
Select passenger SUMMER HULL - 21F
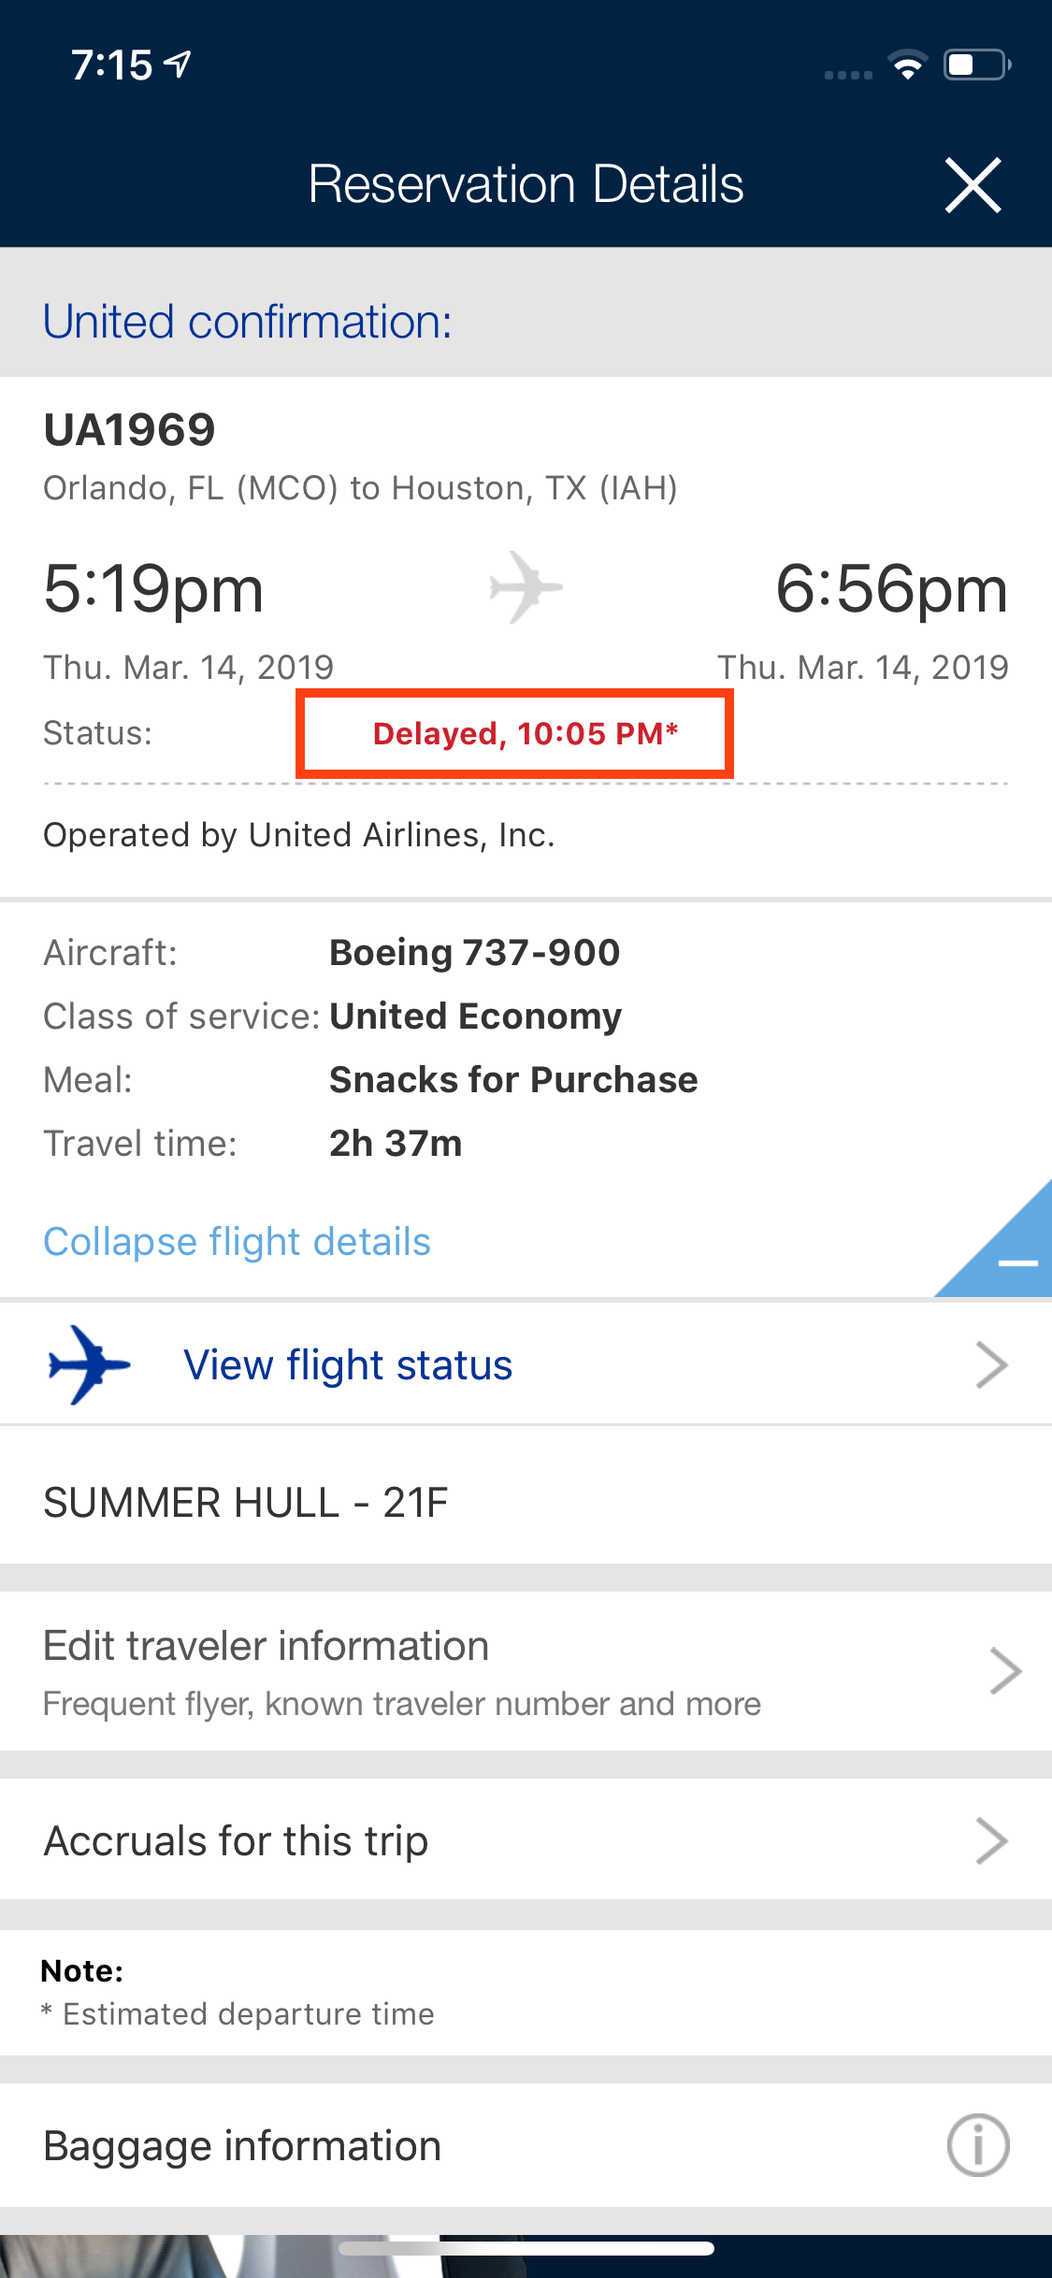point(246,1503)
